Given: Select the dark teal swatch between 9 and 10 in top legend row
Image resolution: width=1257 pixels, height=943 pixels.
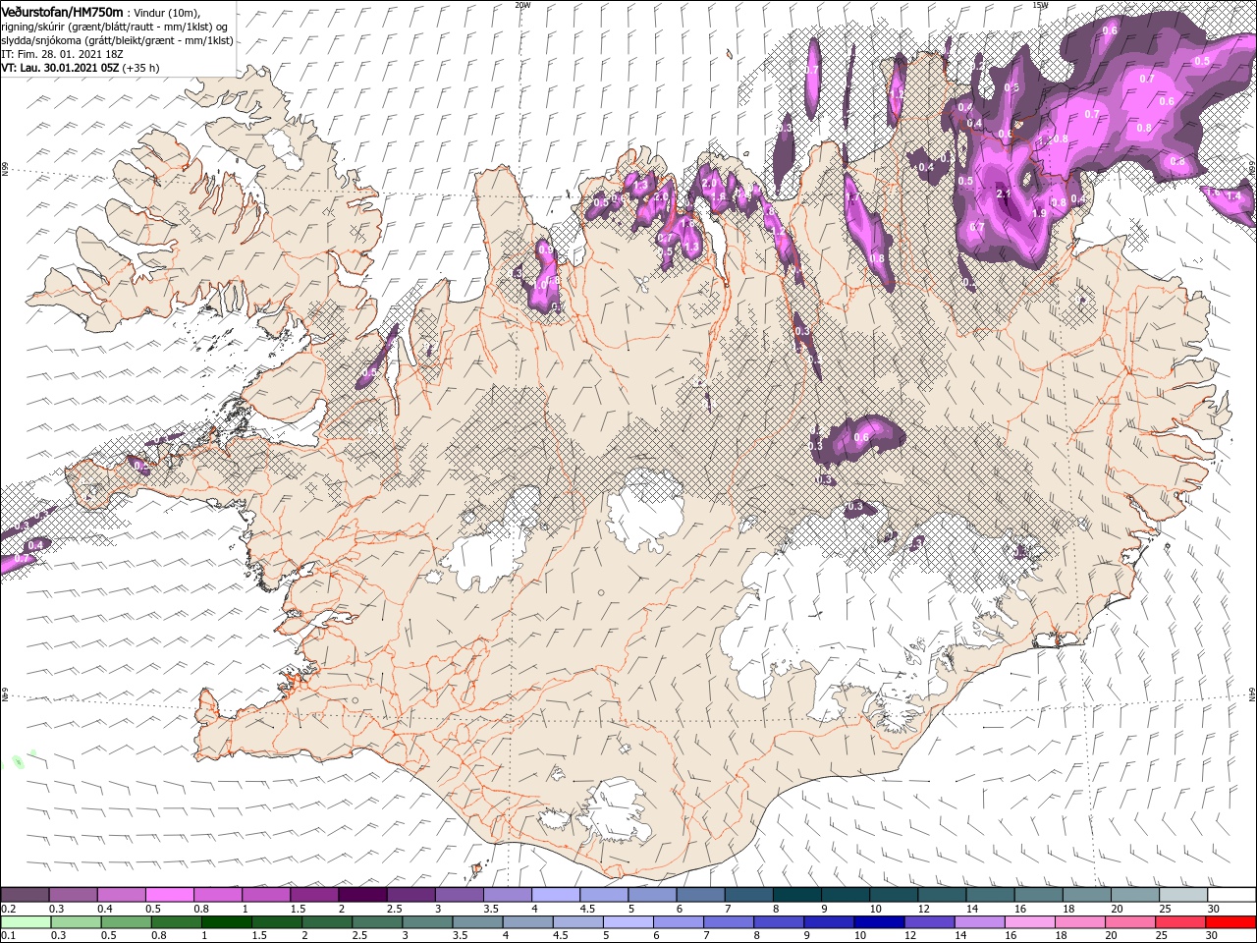Looking at the screenshot, I should click(845, 895).
